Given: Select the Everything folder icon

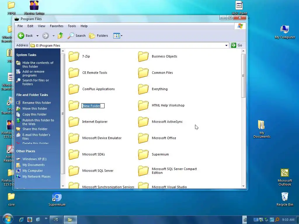Looking at the screenshot, I should [x=143, y=89].
